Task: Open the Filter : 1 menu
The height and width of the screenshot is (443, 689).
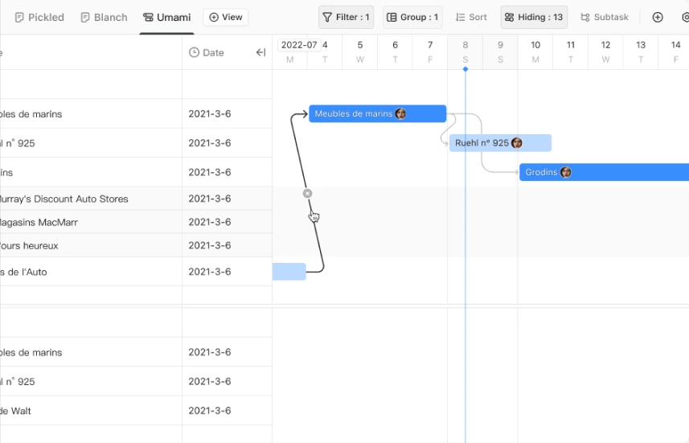Action: click(347, 17)
